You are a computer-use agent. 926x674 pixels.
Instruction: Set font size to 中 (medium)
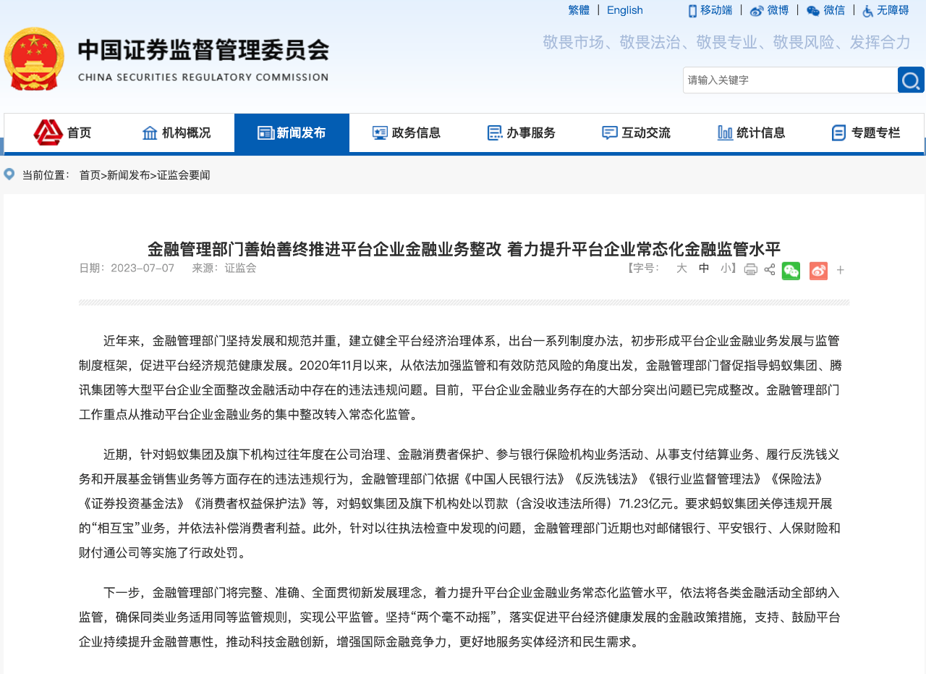(x=704, y=269)
